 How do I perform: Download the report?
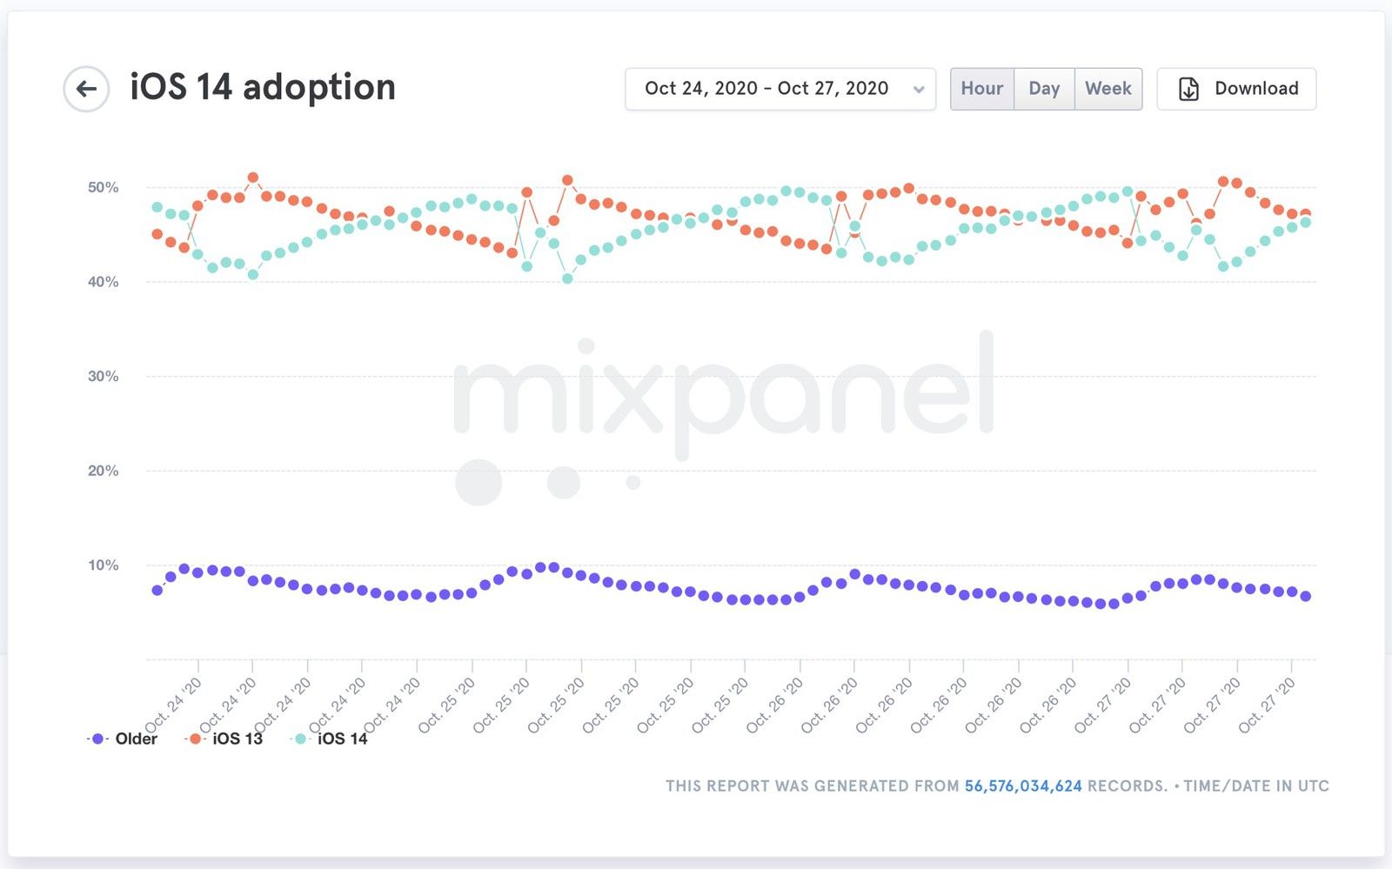click(1236, 89)
